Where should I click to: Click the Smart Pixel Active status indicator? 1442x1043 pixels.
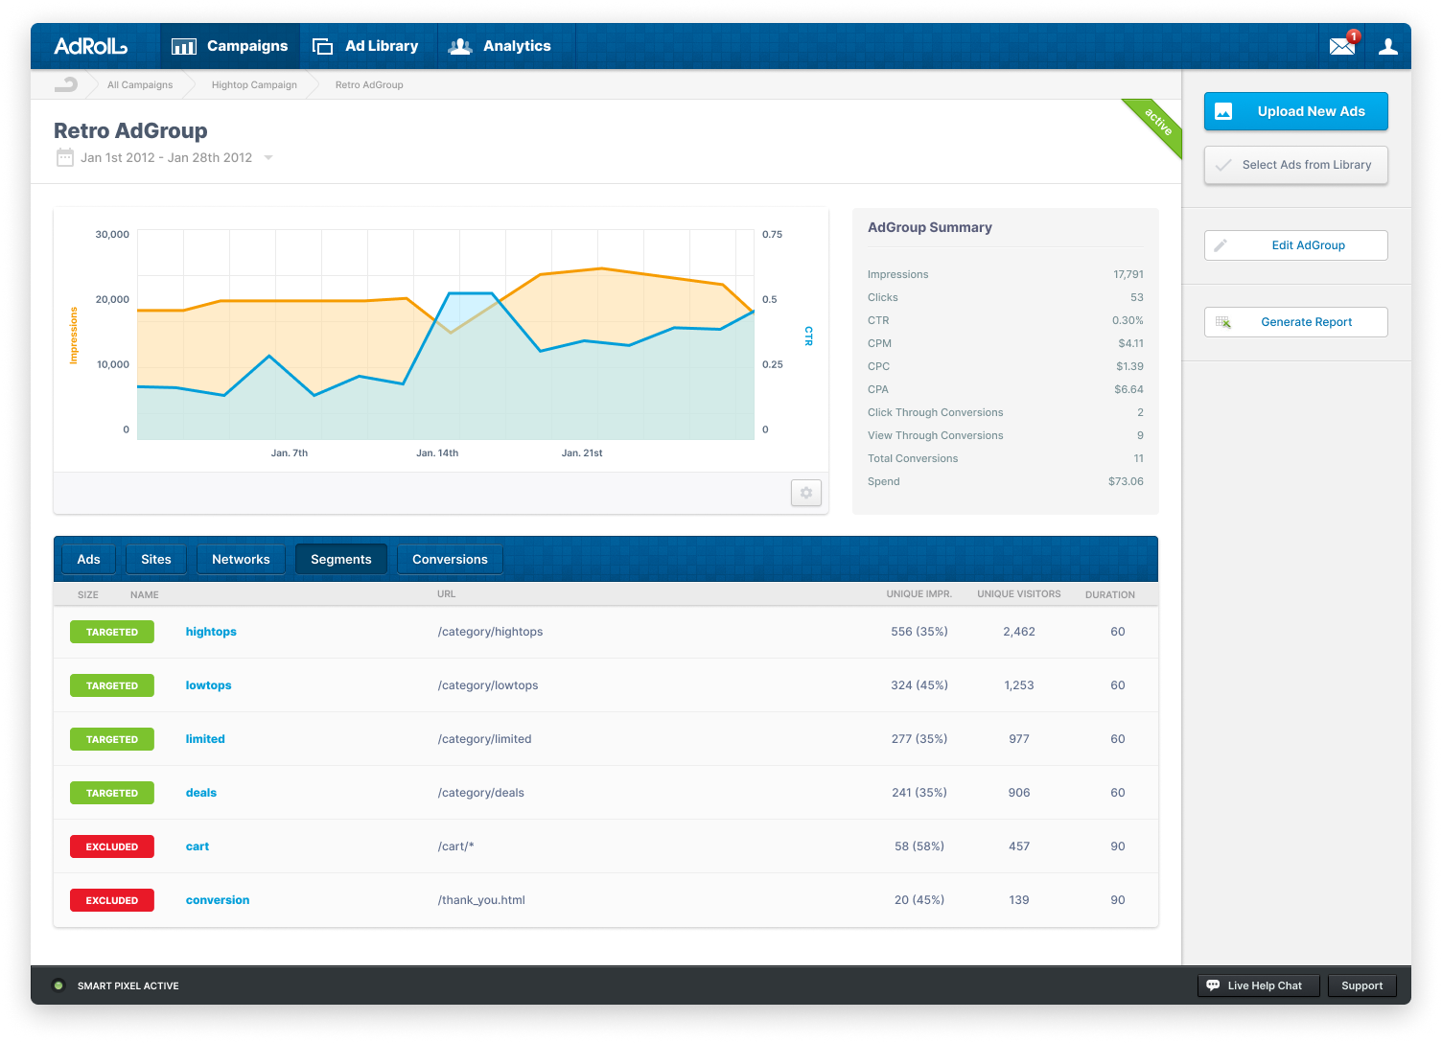pos(58,985)
